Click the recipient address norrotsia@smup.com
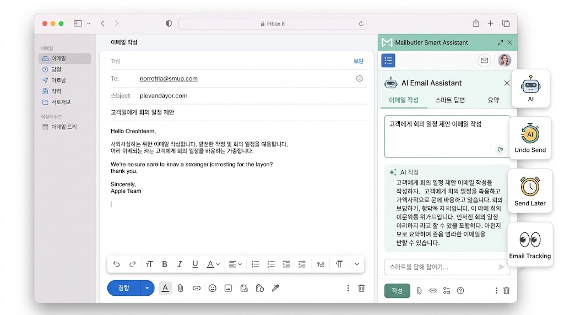This screenshot has width=564, height=315. pos(169,78)
